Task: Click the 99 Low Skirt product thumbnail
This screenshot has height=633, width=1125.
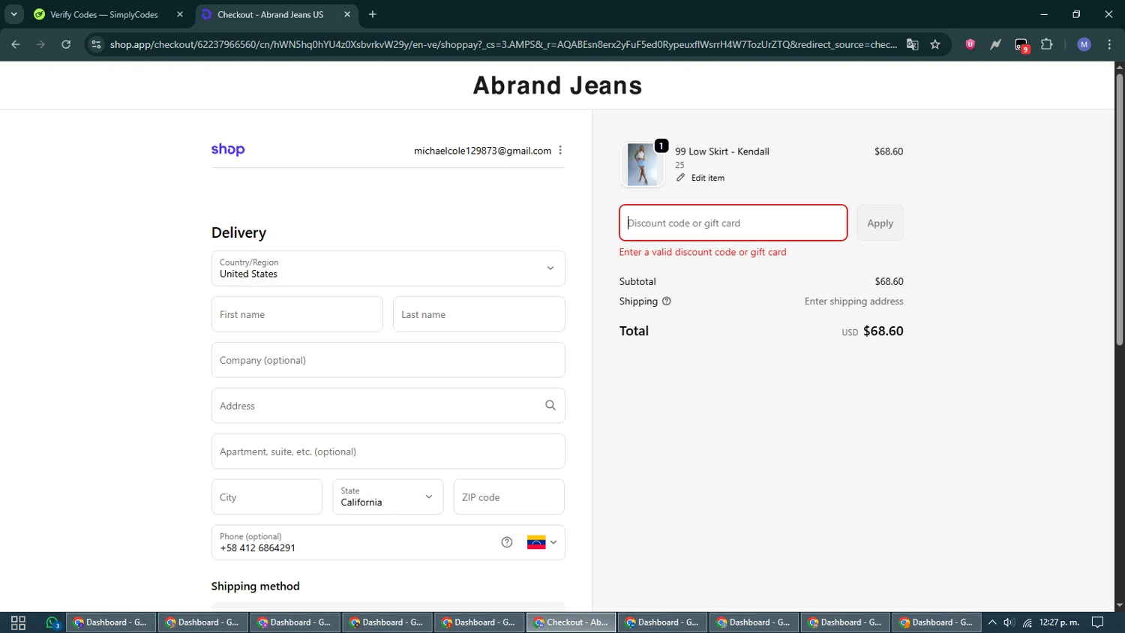Action: [642, 164]
